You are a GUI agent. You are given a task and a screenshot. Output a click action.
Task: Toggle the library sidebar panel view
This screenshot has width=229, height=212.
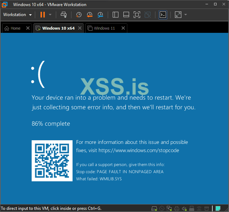[x=115, y=15]
